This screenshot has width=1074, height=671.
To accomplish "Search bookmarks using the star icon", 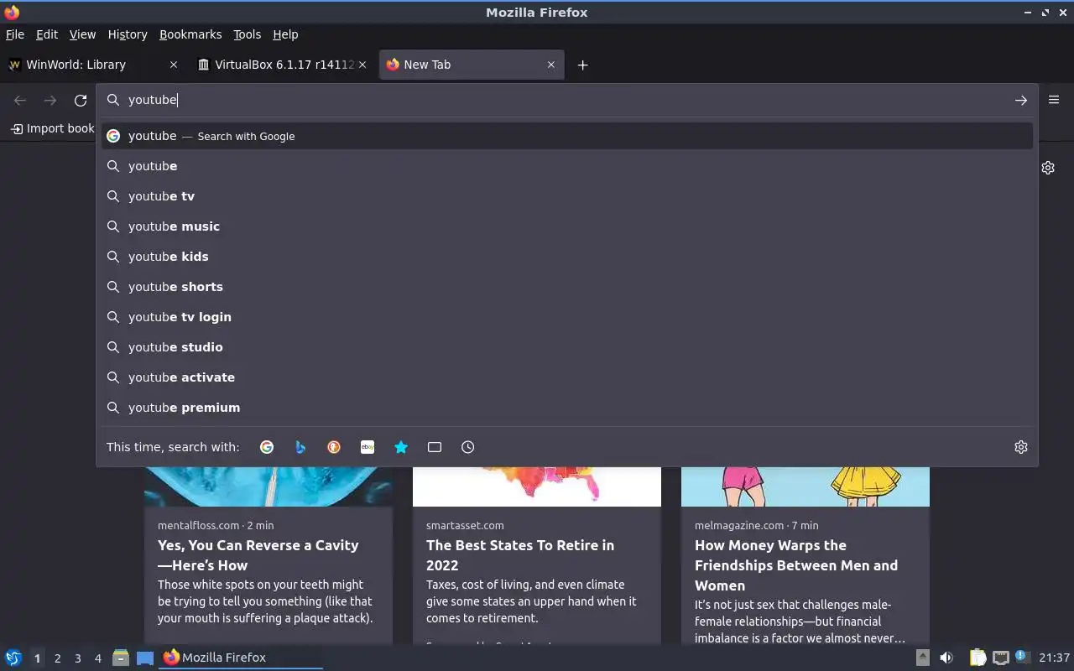I will click(x=401, y=447).
